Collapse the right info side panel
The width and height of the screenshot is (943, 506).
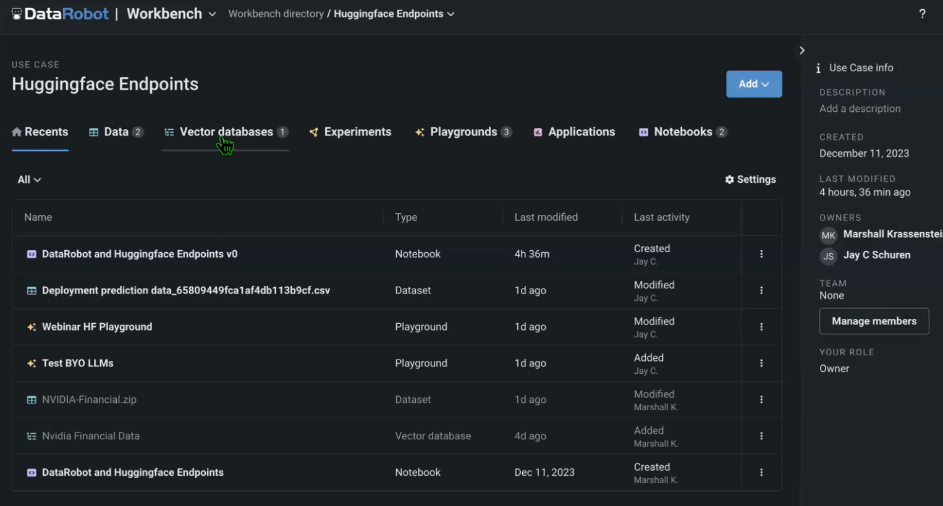[x=802, y=51]
